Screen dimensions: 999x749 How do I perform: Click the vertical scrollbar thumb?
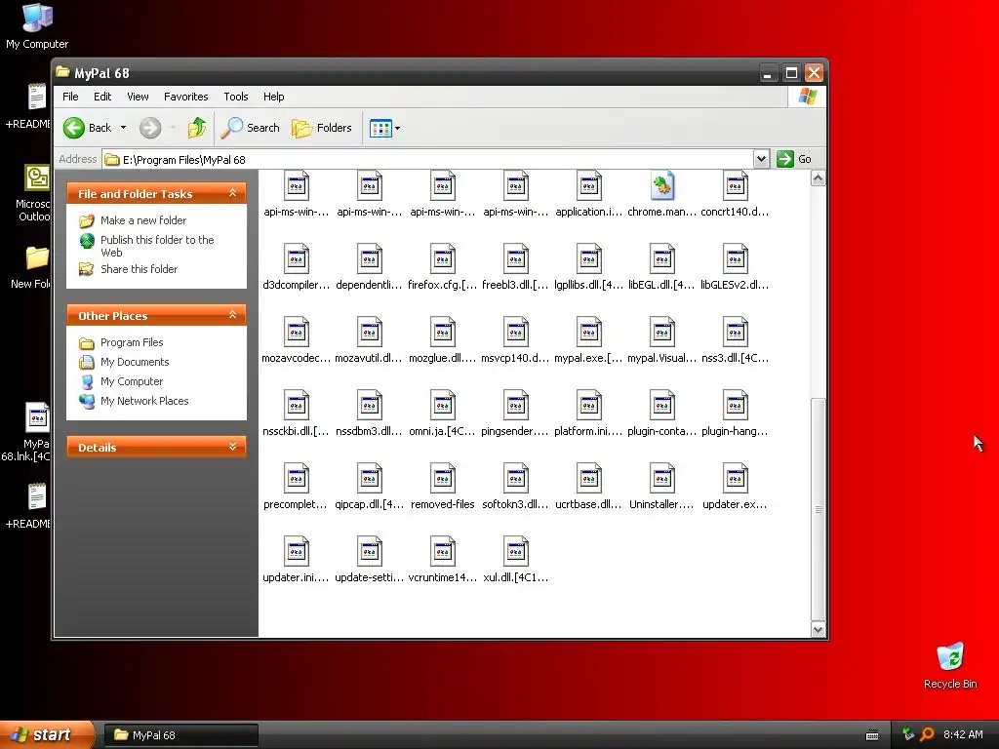[819, 509]
